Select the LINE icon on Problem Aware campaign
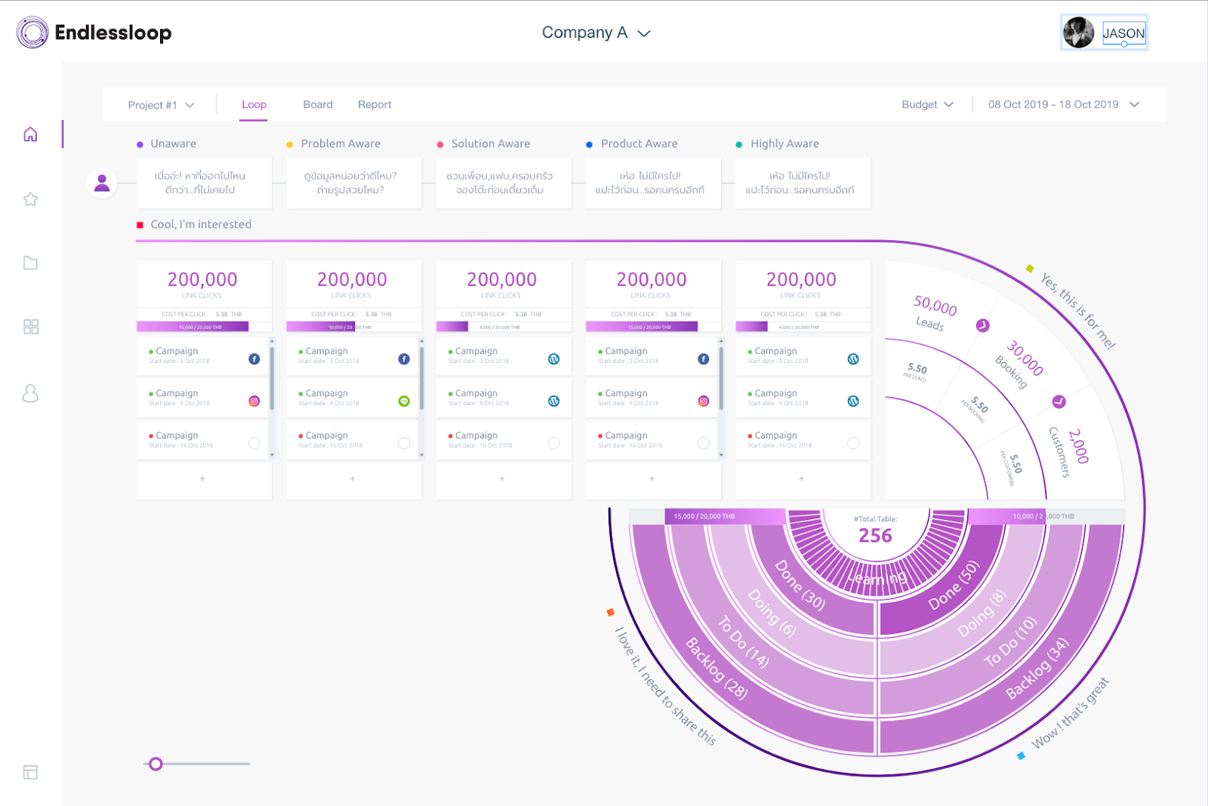This screenshot has width=1208, height=806. click(x=404, y=401)
